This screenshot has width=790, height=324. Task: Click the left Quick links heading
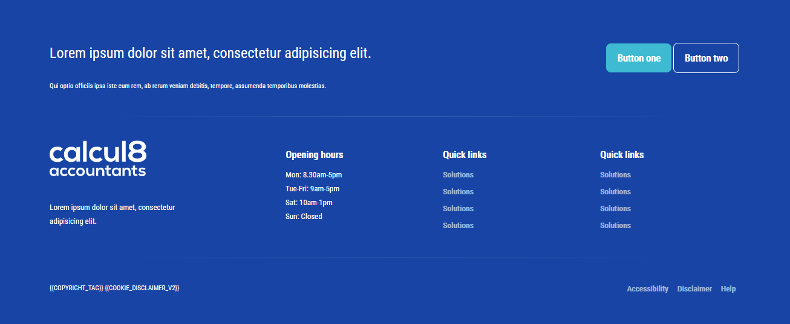click(x=465, y=155)
